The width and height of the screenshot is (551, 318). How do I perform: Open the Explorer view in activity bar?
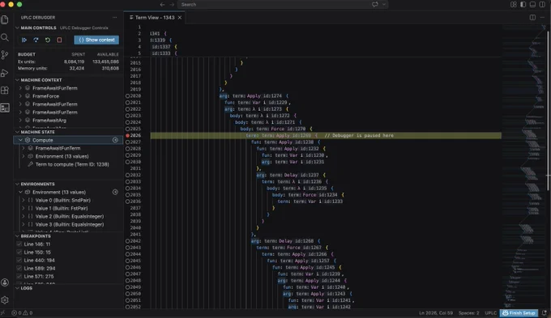coord(5,19)
